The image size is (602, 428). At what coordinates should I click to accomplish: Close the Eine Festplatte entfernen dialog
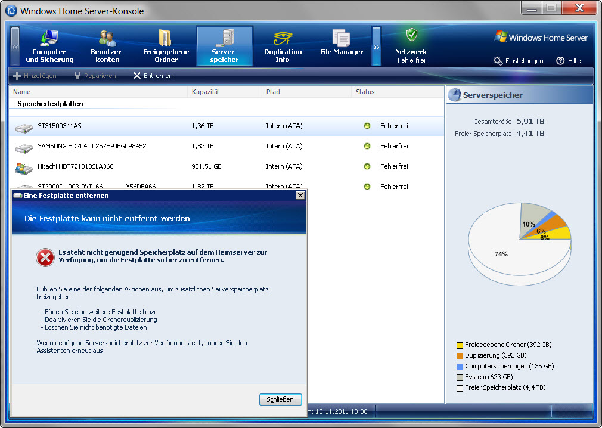300,196
